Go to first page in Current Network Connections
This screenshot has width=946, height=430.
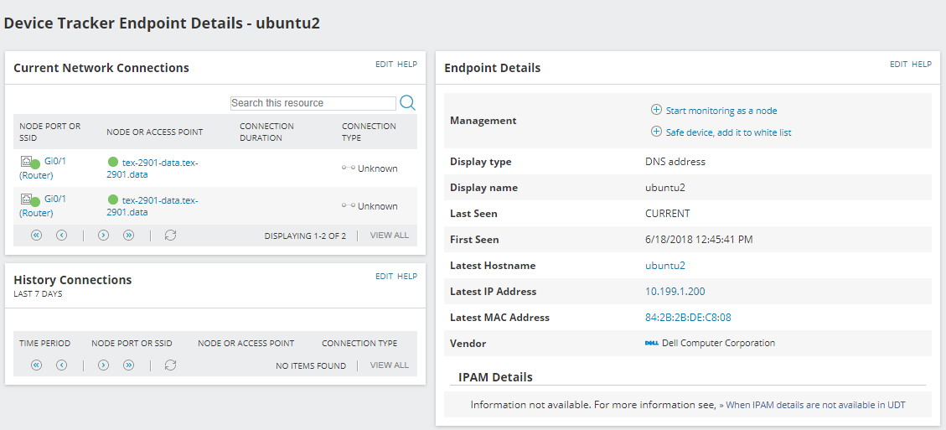(x=37, y=236)
